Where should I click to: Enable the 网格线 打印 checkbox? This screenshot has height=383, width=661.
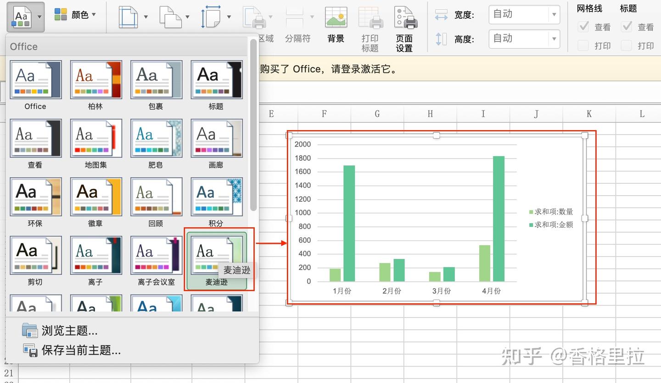point(583,45)
